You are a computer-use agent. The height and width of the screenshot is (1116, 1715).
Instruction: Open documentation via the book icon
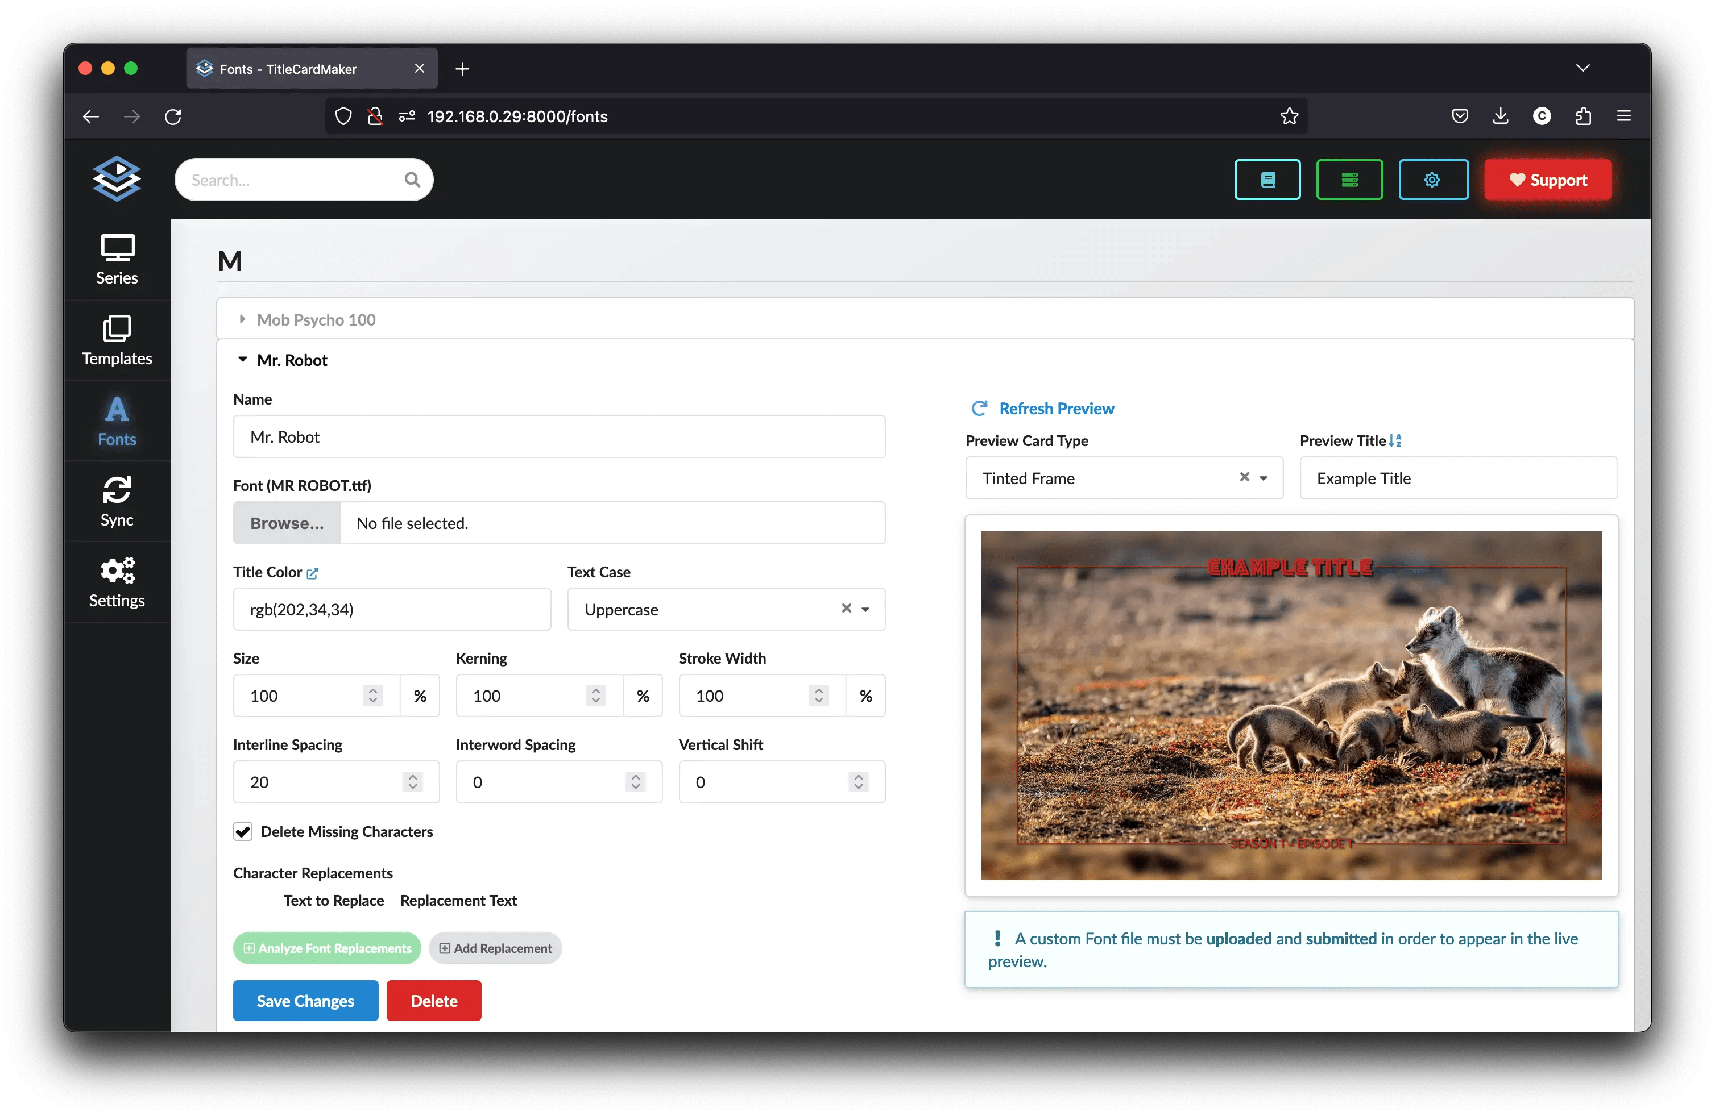coord(1267,180)
